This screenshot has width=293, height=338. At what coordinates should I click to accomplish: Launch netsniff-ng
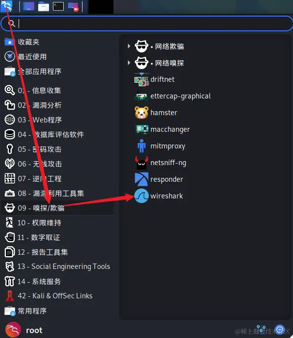(x=160, y=163)
